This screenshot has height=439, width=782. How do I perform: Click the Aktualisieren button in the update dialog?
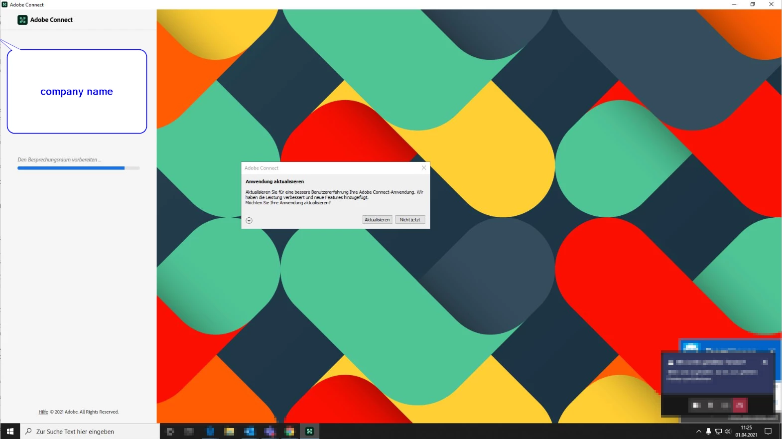click(x=377, y=220)
